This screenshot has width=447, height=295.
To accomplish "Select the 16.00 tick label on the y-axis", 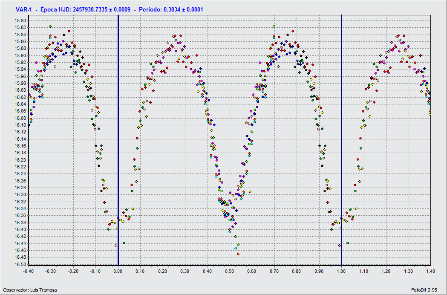I will point(20,90).
